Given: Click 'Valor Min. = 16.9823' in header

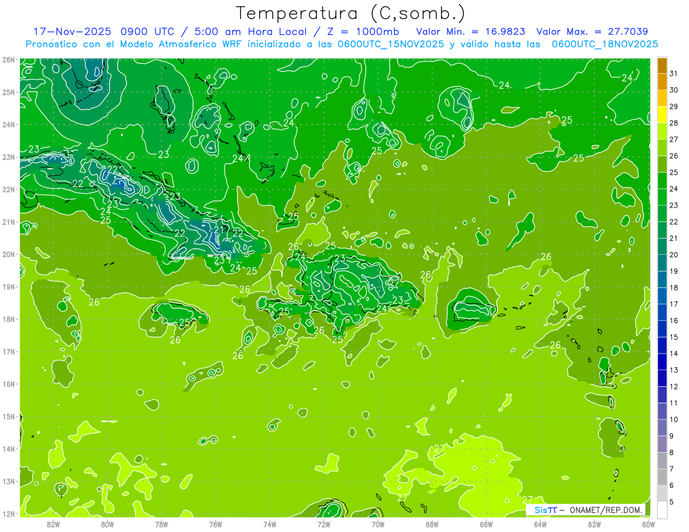Looking at the screenshot, I should (471, 32).
